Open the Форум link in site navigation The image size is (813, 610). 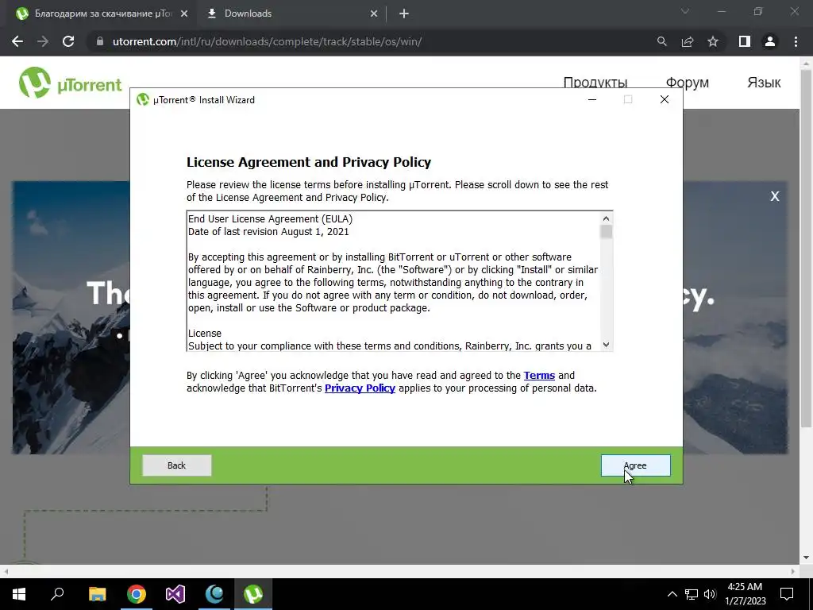tap(687, 83)
